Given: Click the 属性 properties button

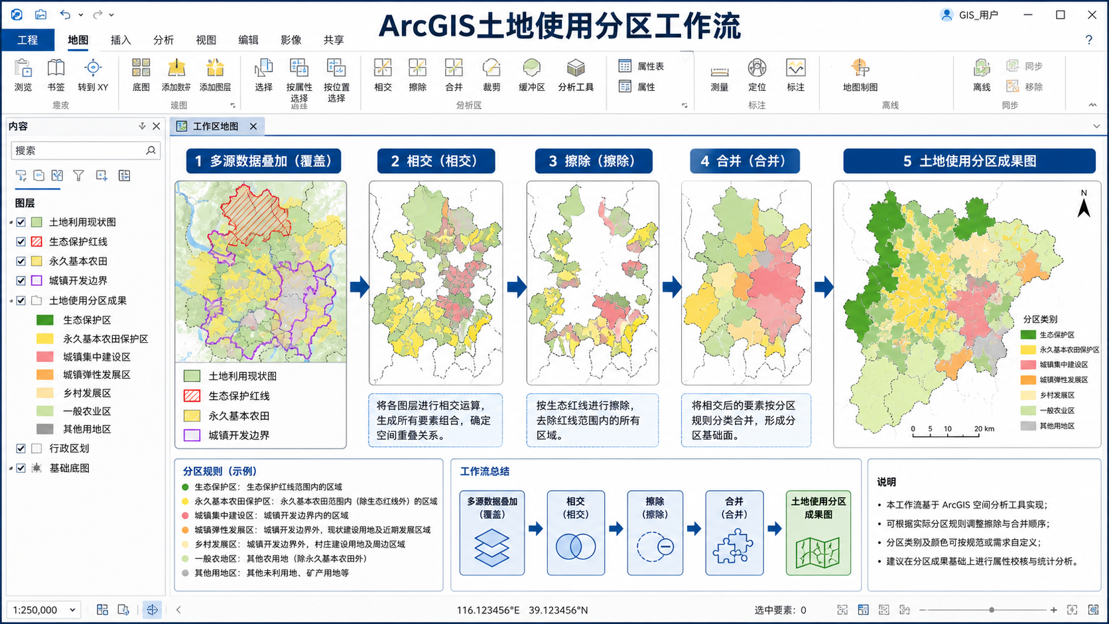Looking at the screenshot, I should pyautogui.click(x=637, y=87).
